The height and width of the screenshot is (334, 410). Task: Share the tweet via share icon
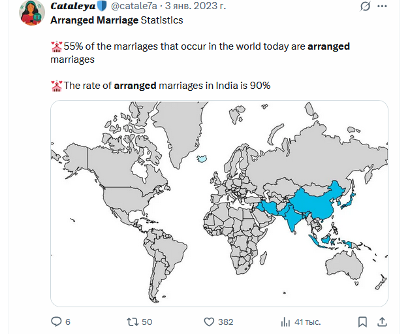pos(383,322)
